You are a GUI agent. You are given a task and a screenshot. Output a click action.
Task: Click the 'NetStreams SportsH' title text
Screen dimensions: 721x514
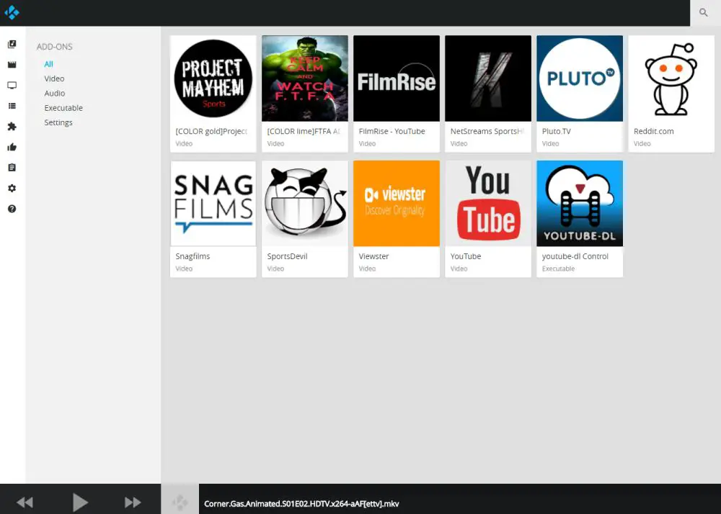pos(487,131)
